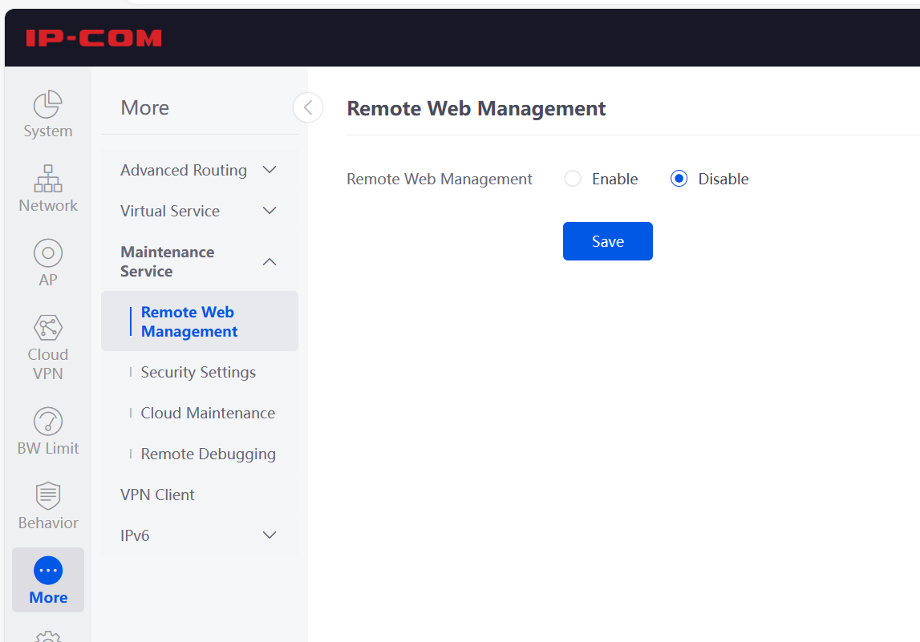
Task: Open the Network section icon
Action: pyautogui.click(x=47, y=178)
